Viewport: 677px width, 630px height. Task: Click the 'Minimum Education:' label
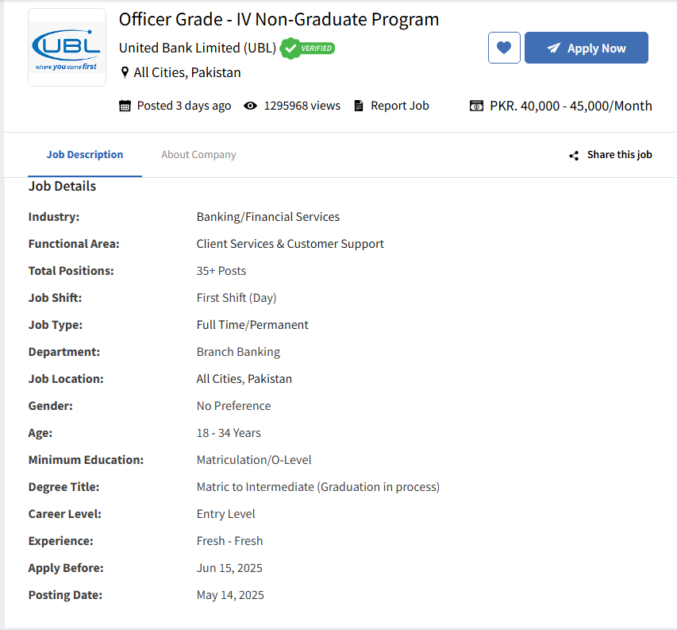coord(86,460)
